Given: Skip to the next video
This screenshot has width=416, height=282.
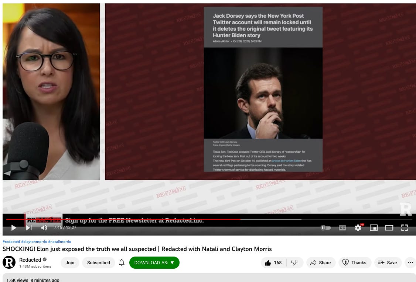Looking at the screenshot, I should [x=29, y=228].
